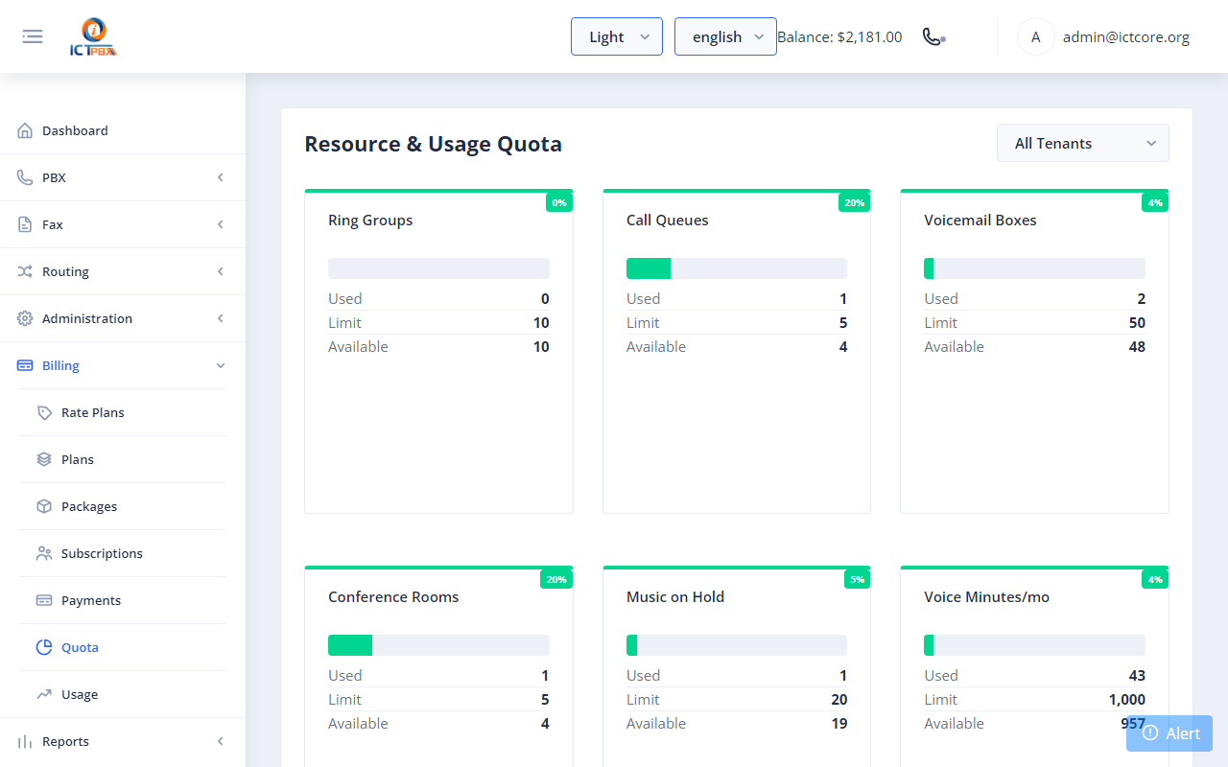Click the Rate Plans tag icon
Viewport: 1228px width, 767px height.
coord(44,412)
